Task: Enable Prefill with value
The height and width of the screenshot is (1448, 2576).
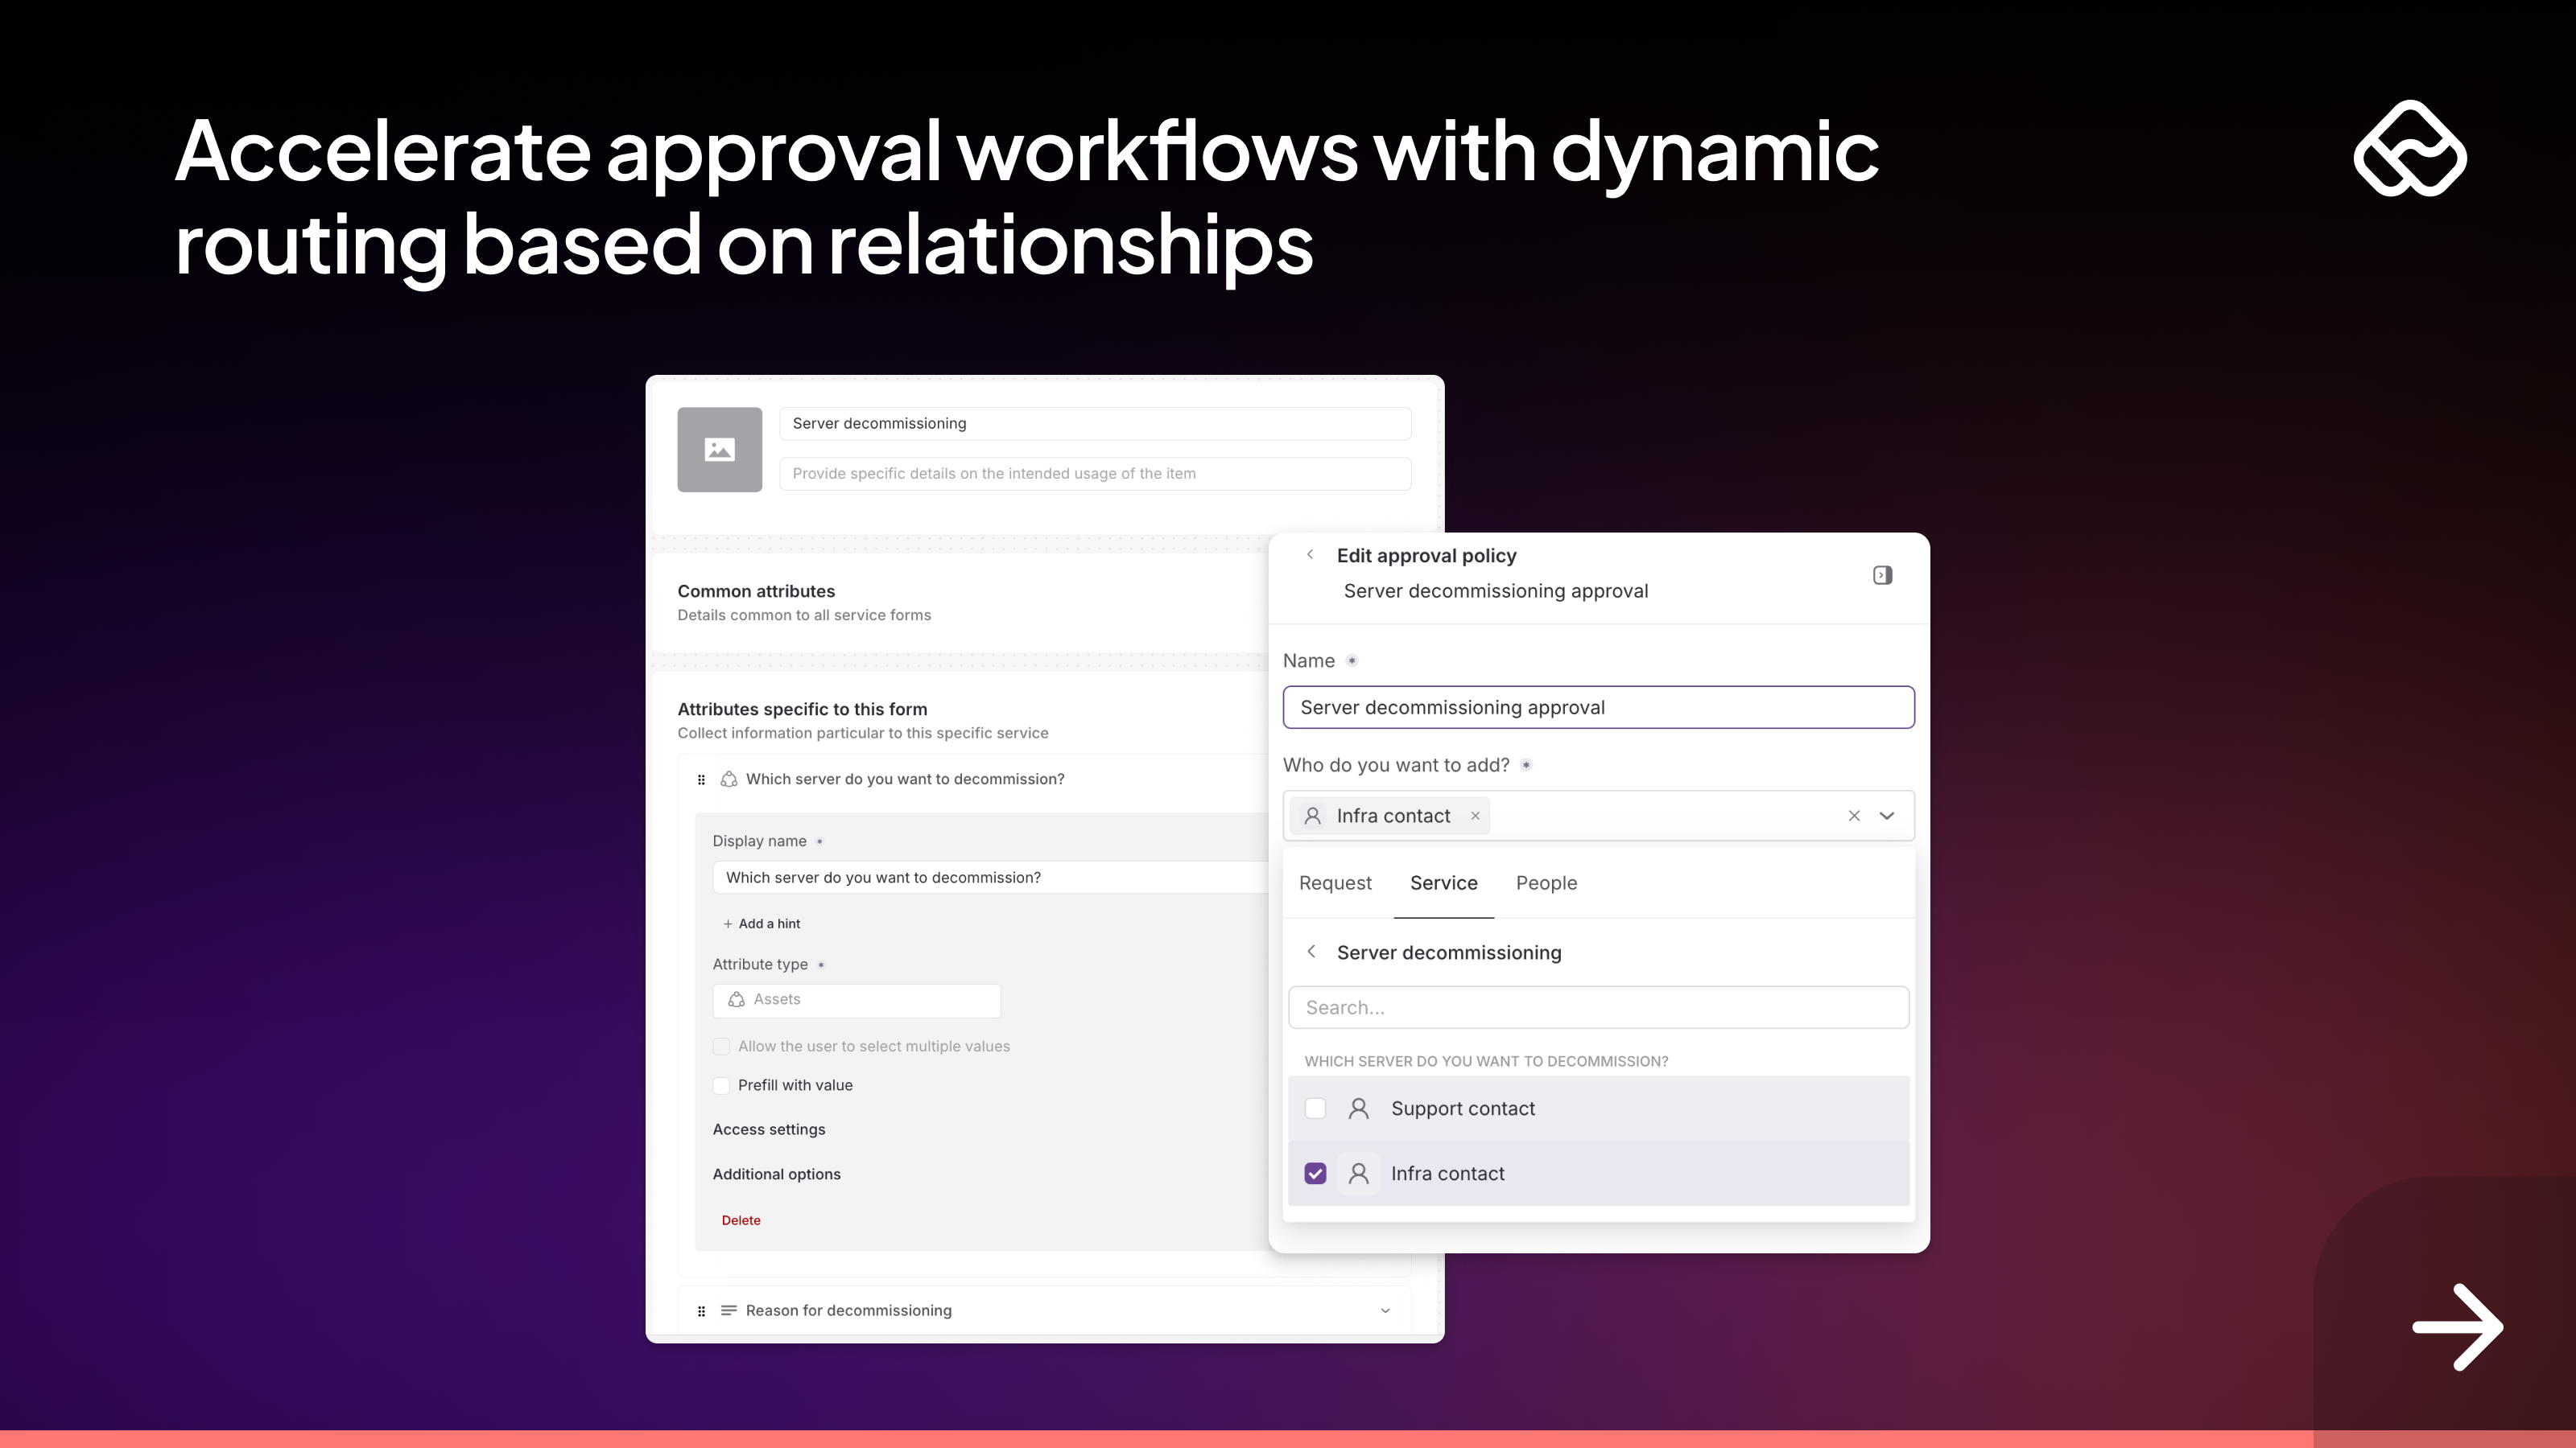Action: point(721,1085)
